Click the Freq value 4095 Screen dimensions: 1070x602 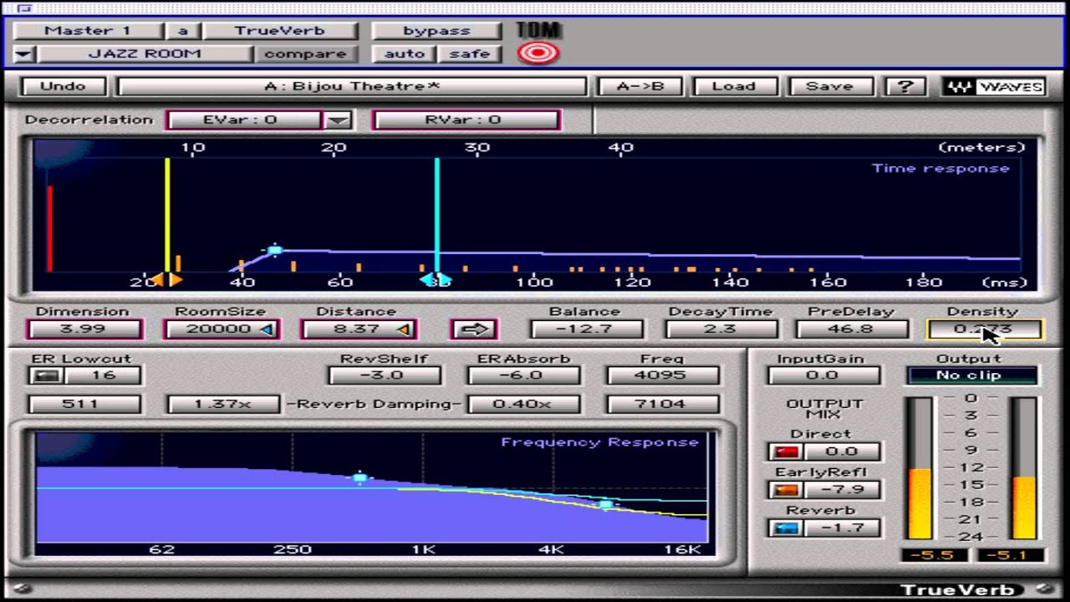[x=663, y=375]
